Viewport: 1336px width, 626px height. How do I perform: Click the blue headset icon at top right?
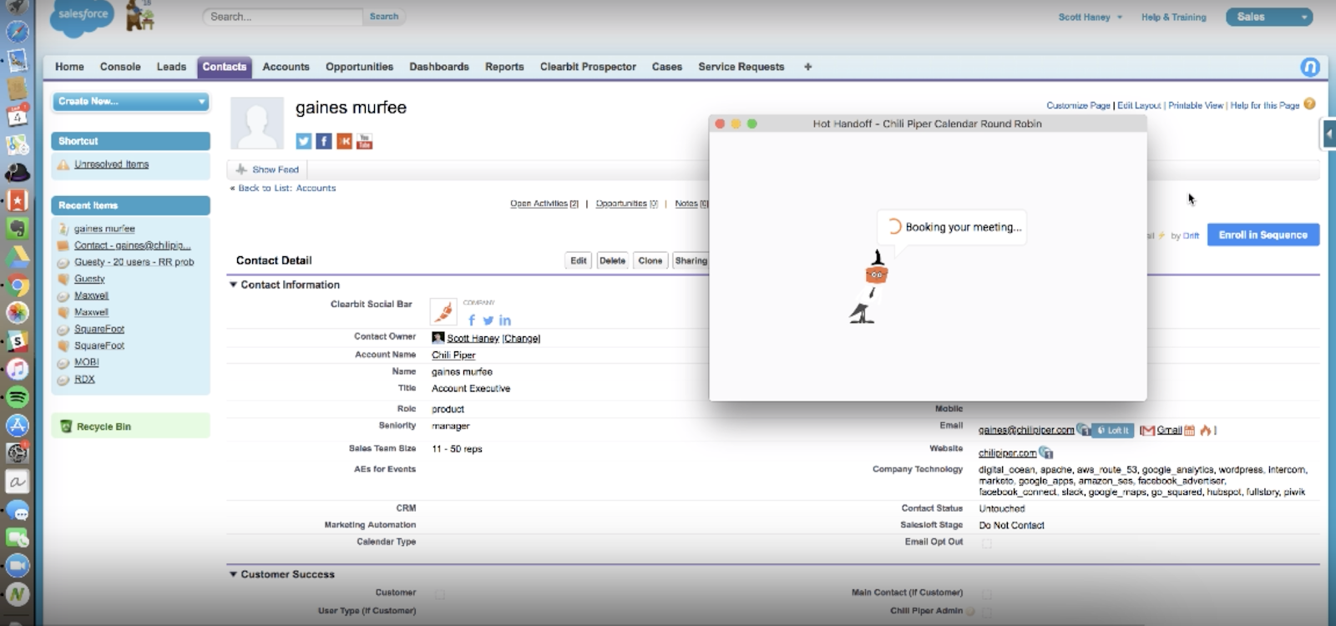1310,67
